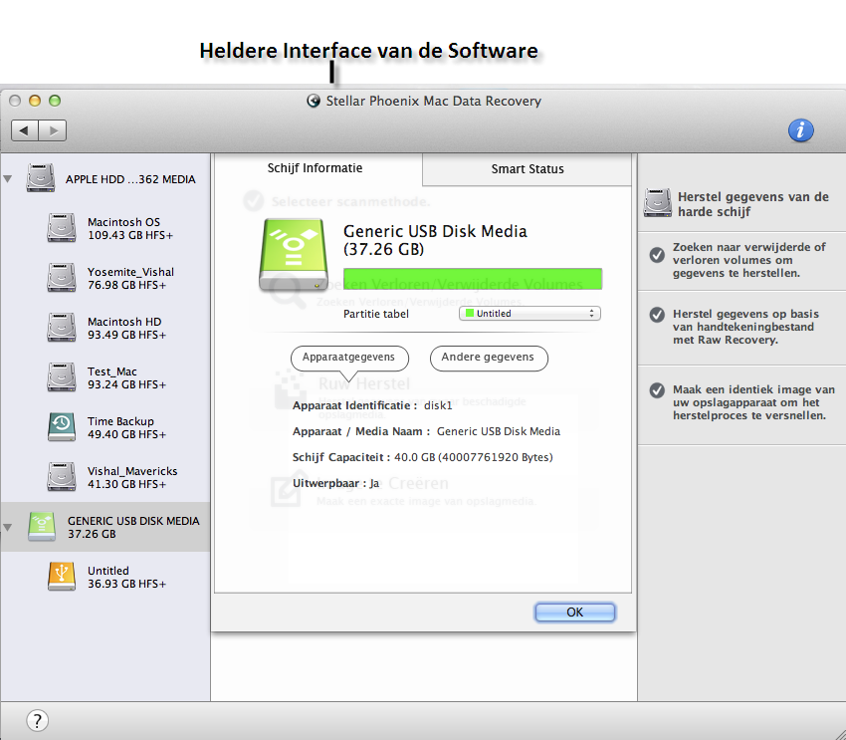
Task: Click the green Generic USB Disk sidebar icon
Action: pyautogui.click(x=42, y=526)
